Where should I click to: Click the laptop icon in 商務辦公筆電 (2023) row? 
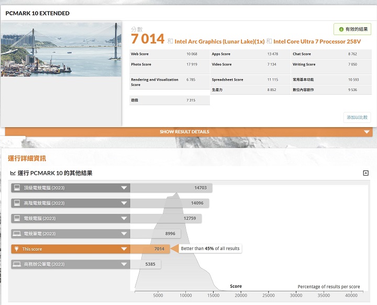click(17, 264)
